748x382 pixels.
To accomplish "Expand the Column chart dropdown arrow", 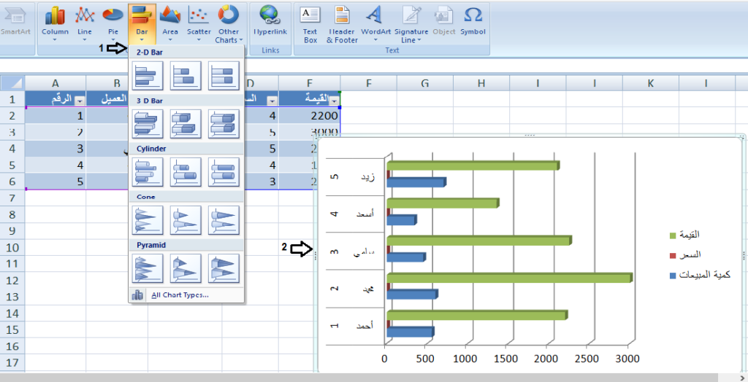I will click(x=55, y=40).
